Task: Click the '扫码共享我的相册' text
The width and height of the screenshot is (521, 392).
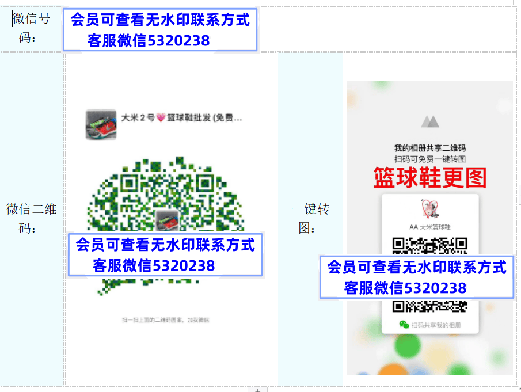Action: [436, 325]
